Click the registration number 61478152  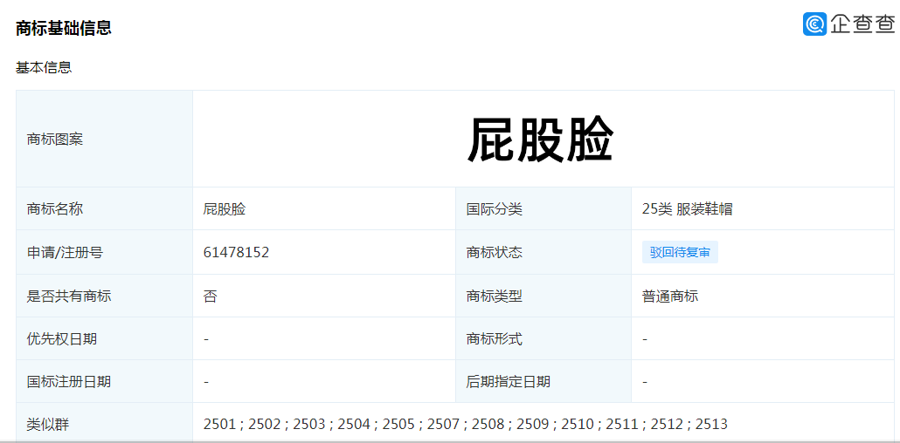[x=236, y=253]
